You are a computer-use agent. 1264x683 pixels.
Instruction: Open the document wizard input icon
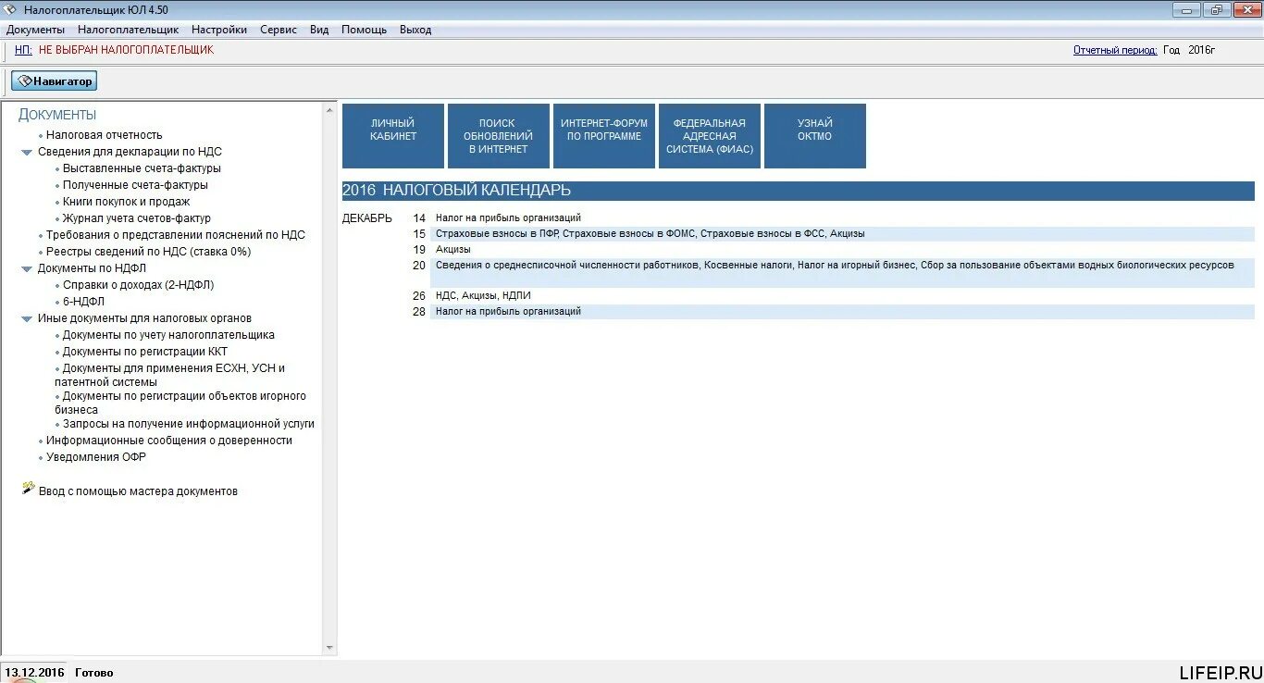click(x=28, y=488)
